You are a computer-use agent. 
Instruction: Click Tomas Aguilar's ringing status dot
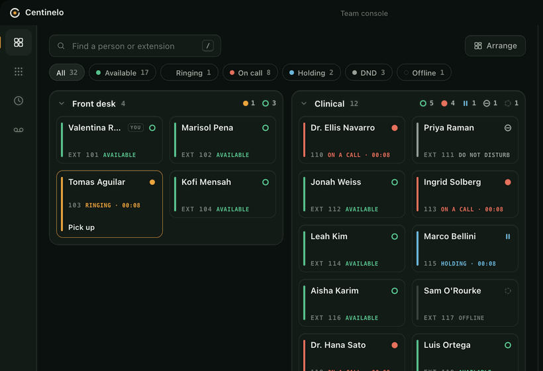point(152,182)
